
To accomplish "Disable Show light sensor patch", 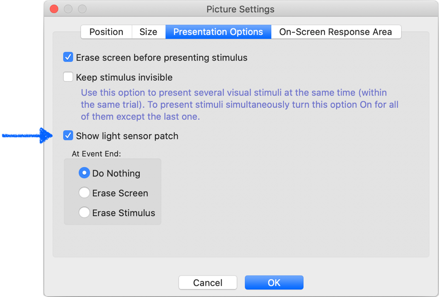I will tap(68, 135).
